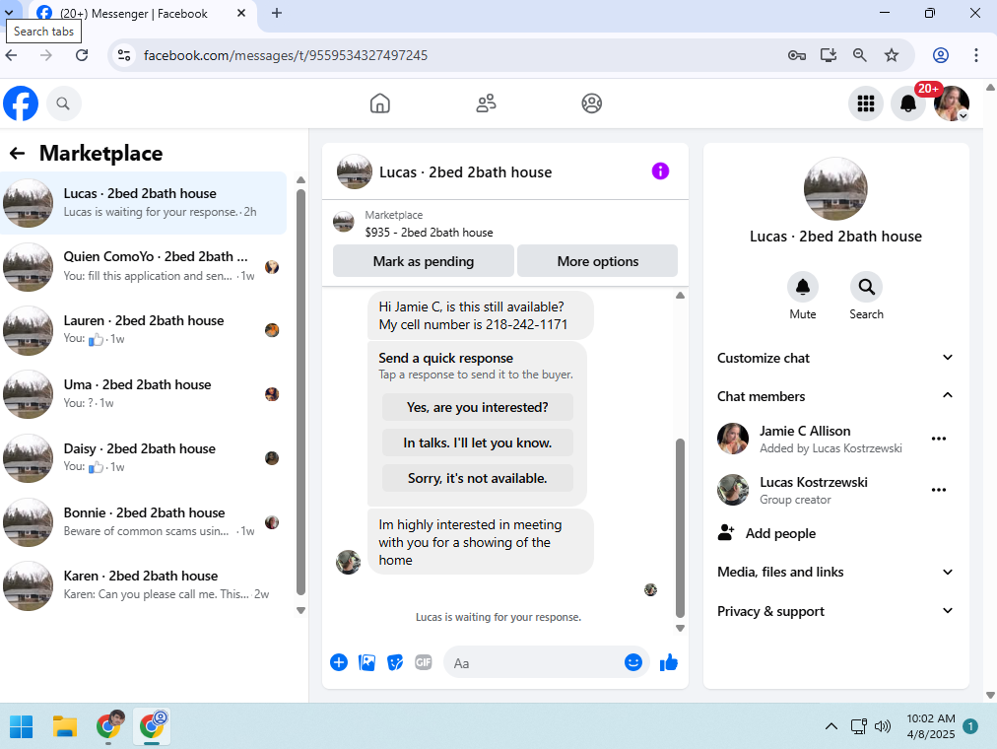Send quick response 'Yes, are you interested?'
This screenshot has height=749, width=997.
[478, 407]
